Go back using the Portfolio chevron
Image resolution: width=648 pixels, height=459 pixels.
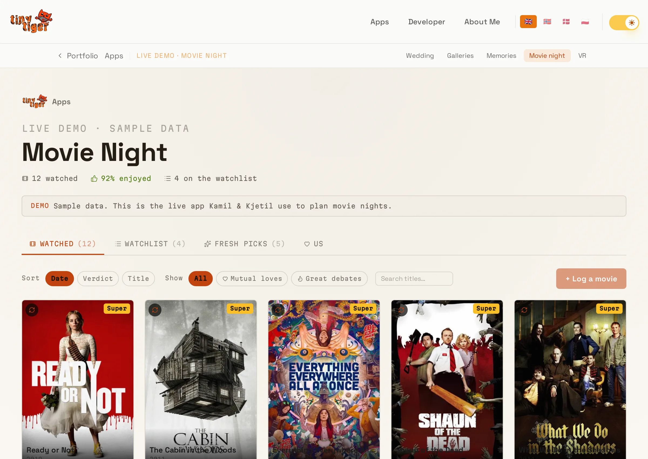click(x=60, y=56)
